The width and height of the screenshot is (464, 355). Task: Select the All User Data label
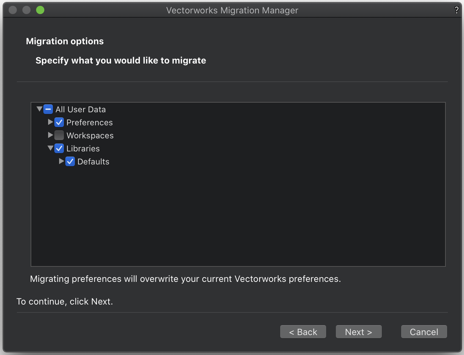coord(80,109)
